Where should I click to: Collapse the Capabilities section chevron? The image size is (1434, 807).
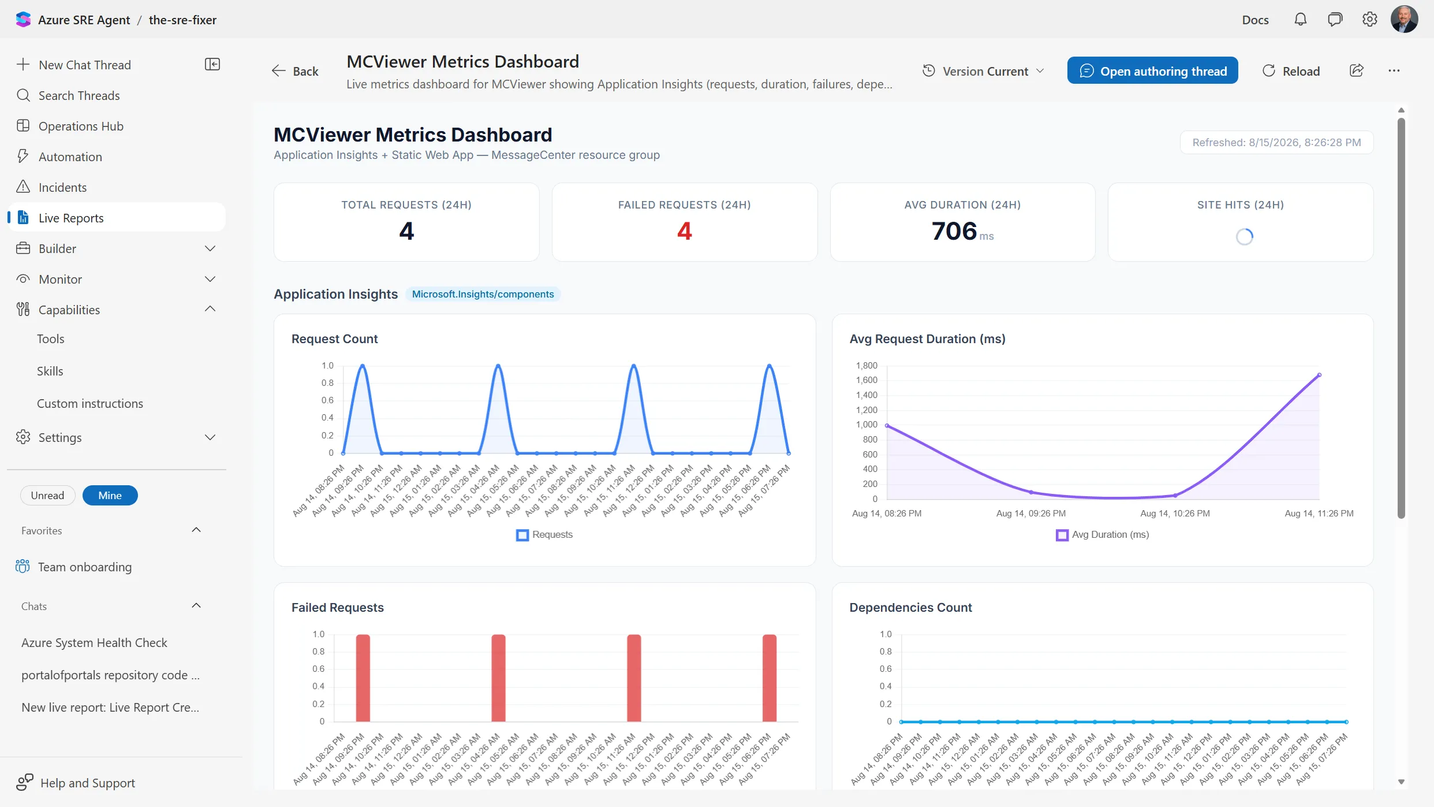pyautogui.click(x=210, y=308)
